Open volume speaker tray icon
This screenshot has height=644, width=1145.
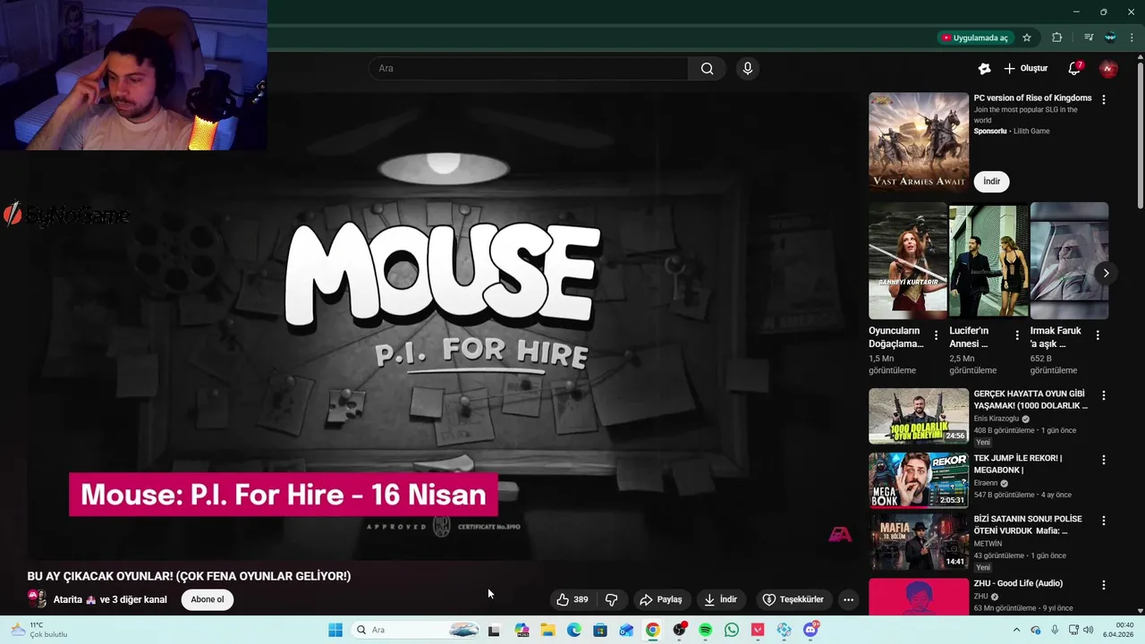pyautogui.click(x=1088, y=630)
